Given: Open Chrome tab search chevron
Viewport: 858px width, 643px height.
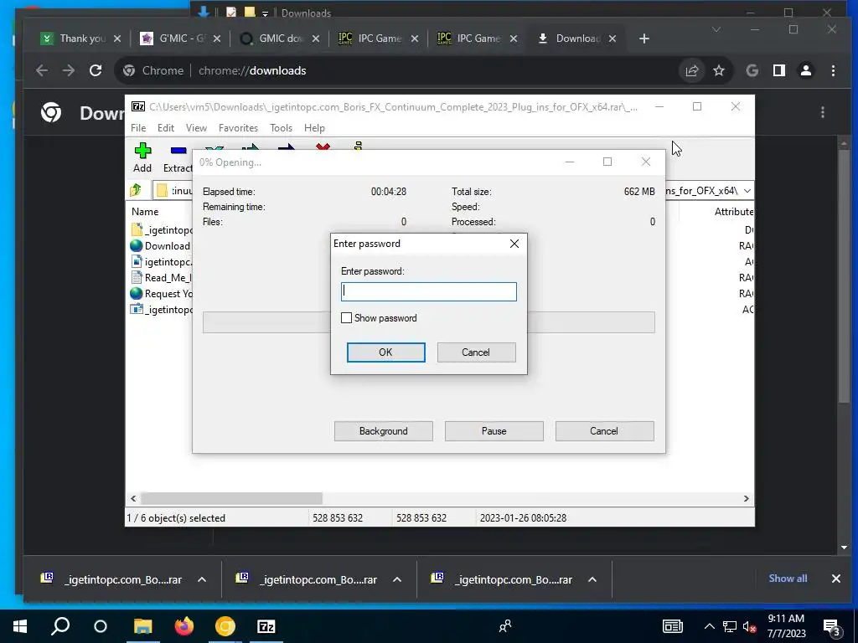Looking at the screenshot, I should [x=716, y=29].
